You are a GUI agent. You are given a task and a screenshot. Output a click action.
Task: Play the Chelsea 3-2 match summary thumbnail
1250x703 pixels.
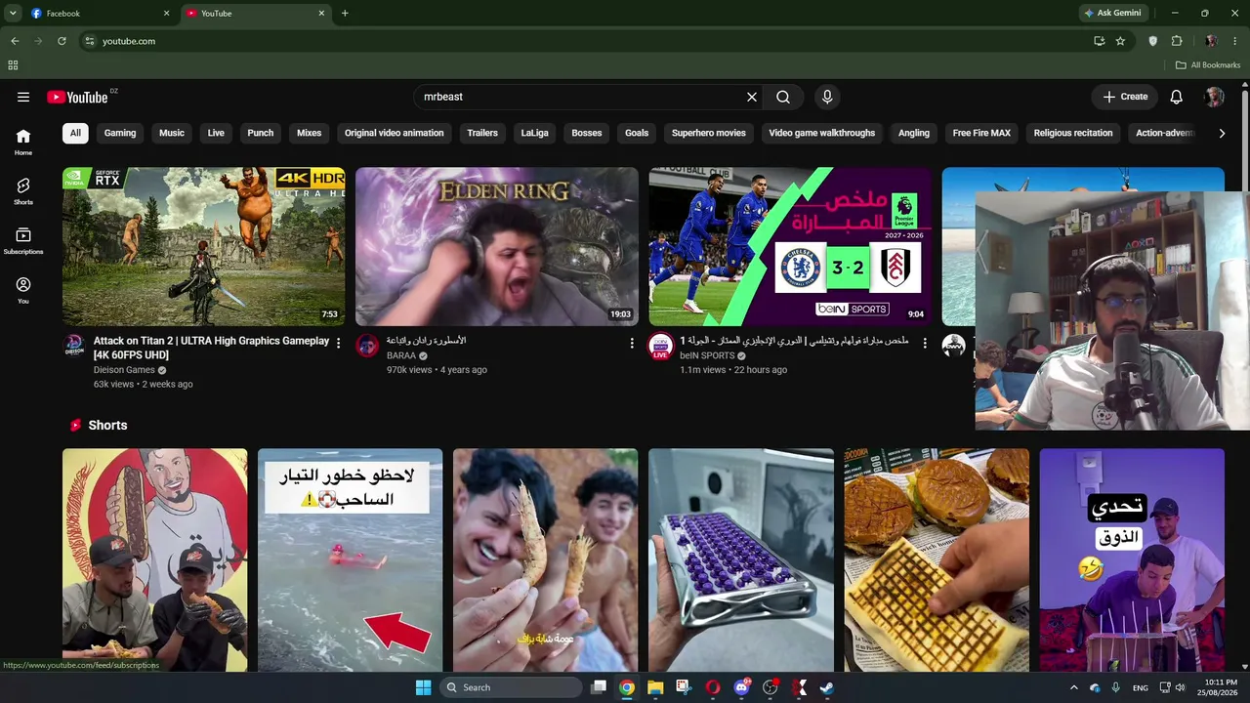coord(790,246)
